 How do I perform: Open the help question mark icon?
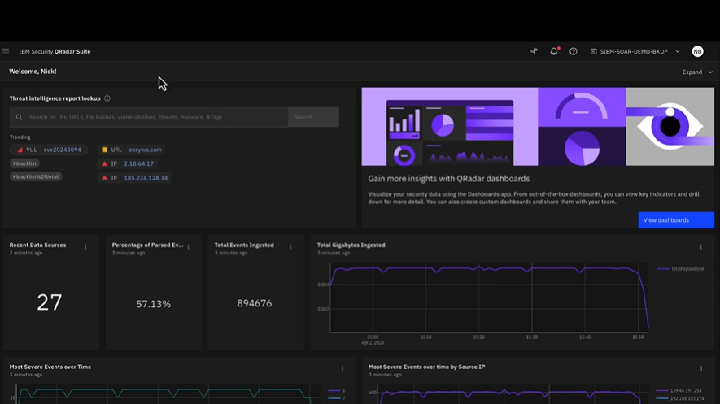pos(573,51)
